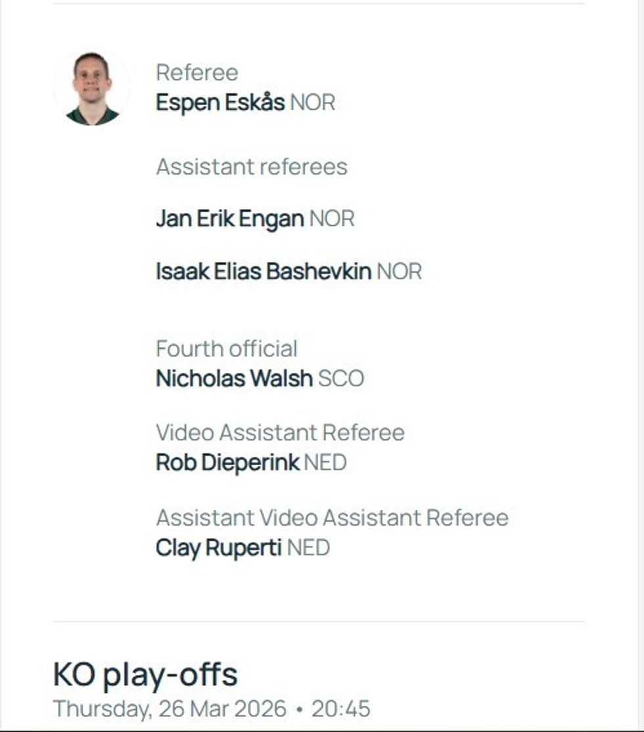Screen dimensions: 644x732
Task: Select fourth official Nicholas Walsh
Action: point(234,379)
